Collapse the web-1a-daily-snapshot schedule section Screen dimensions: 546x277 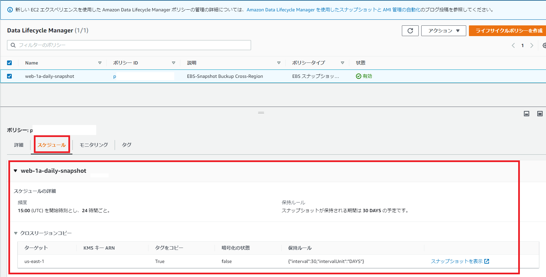[x=15, y=171]
